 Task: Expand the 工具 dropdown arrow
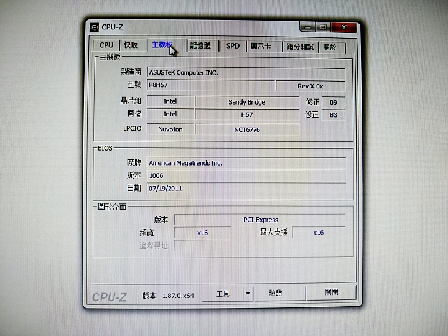click(x=248, y=294)
